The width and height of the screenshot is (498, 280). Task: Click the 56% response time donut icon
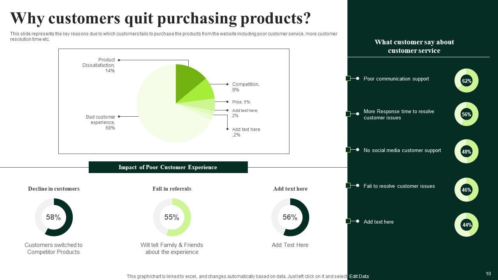coord(466,114)
